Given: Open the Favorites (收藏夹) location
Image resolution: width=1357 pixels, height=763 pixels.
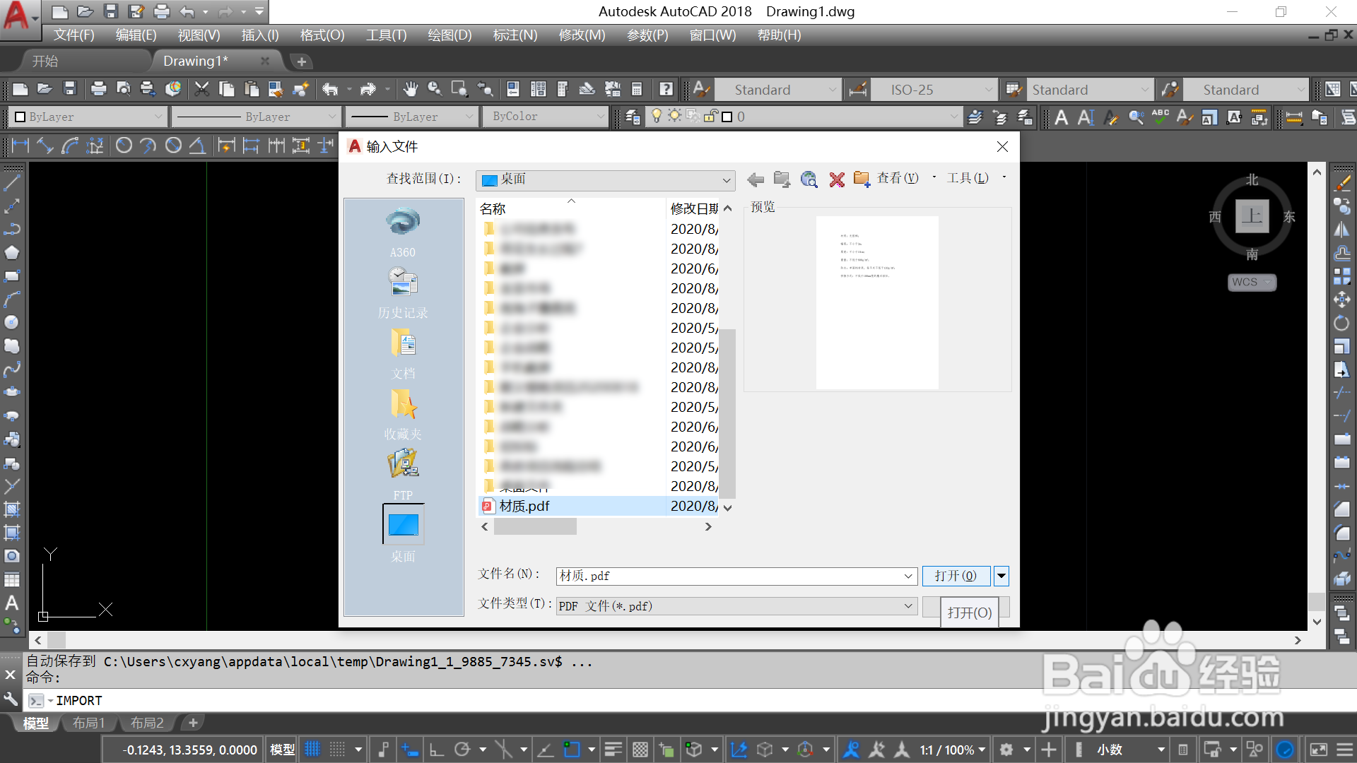Looking at the screenshot, I should (x=403, y=414).
